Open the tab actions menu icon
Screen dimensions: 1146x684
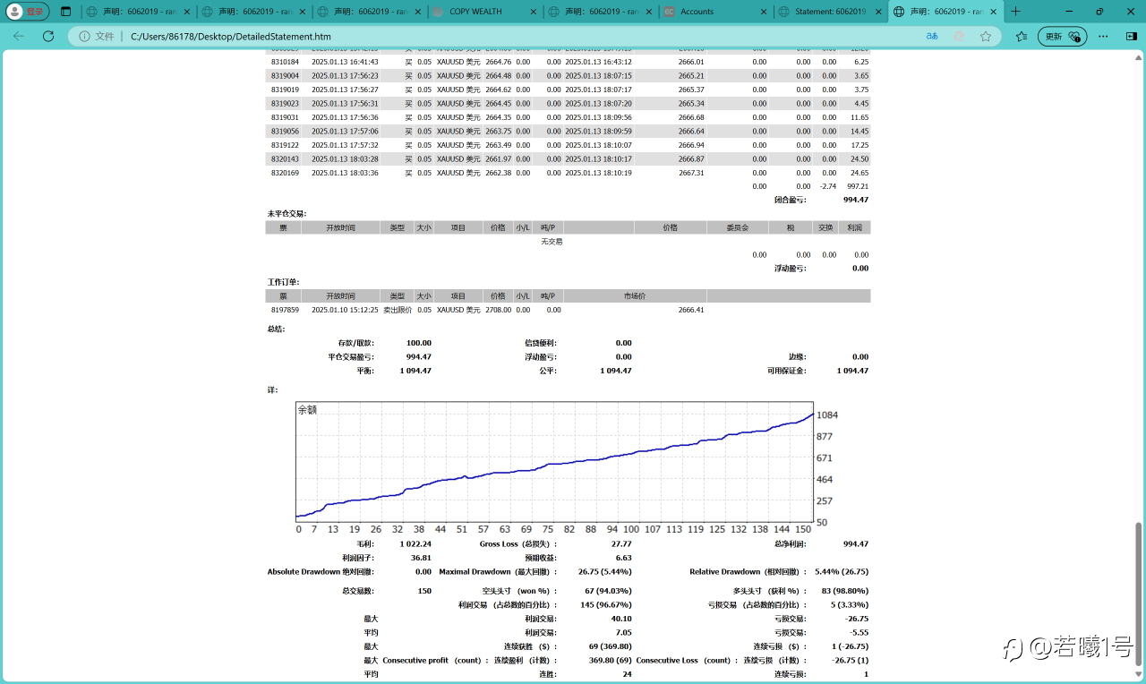[65, 12]
